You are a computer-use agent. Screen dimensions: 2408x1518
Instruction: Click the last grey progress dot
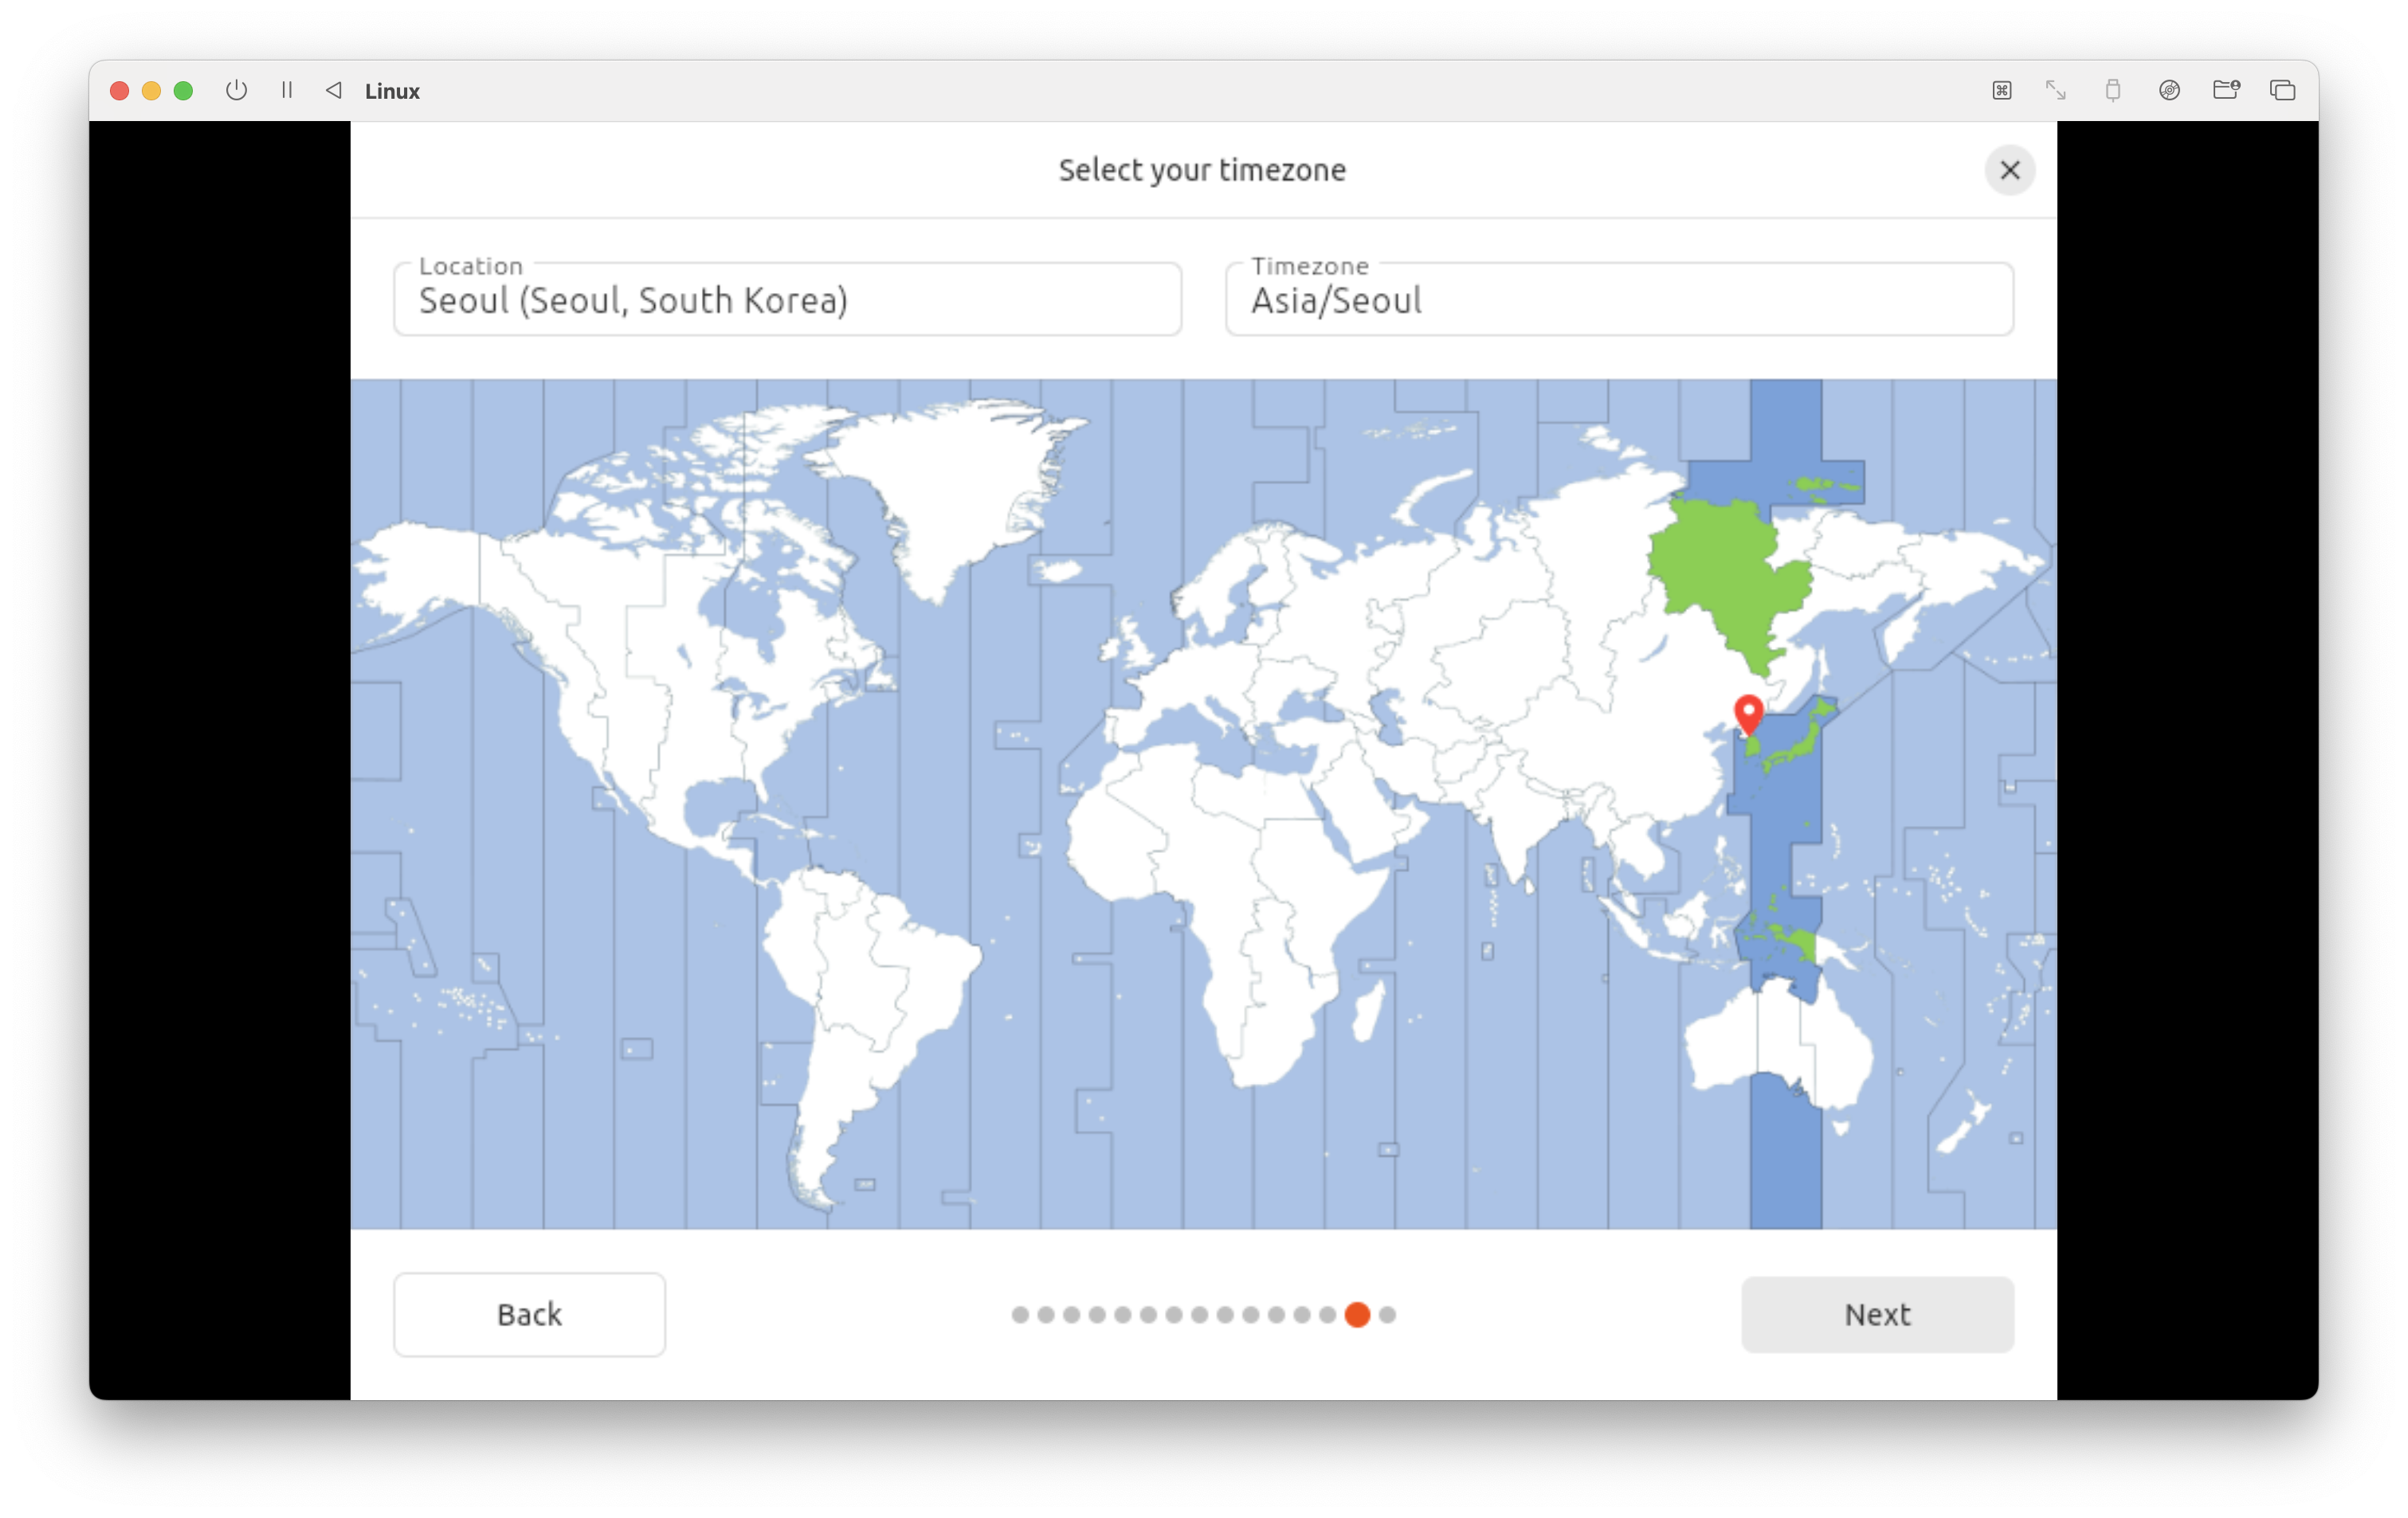pos(1387,1315)
